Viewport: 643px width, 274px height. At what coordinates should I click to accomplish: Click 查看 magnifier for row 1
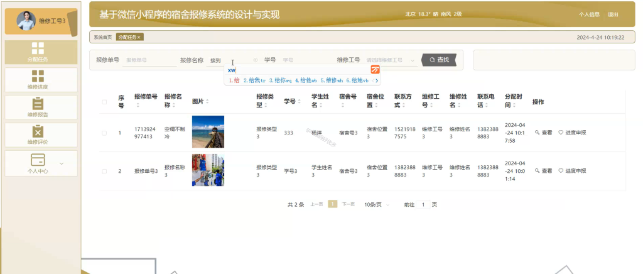(x=537, y=133)
